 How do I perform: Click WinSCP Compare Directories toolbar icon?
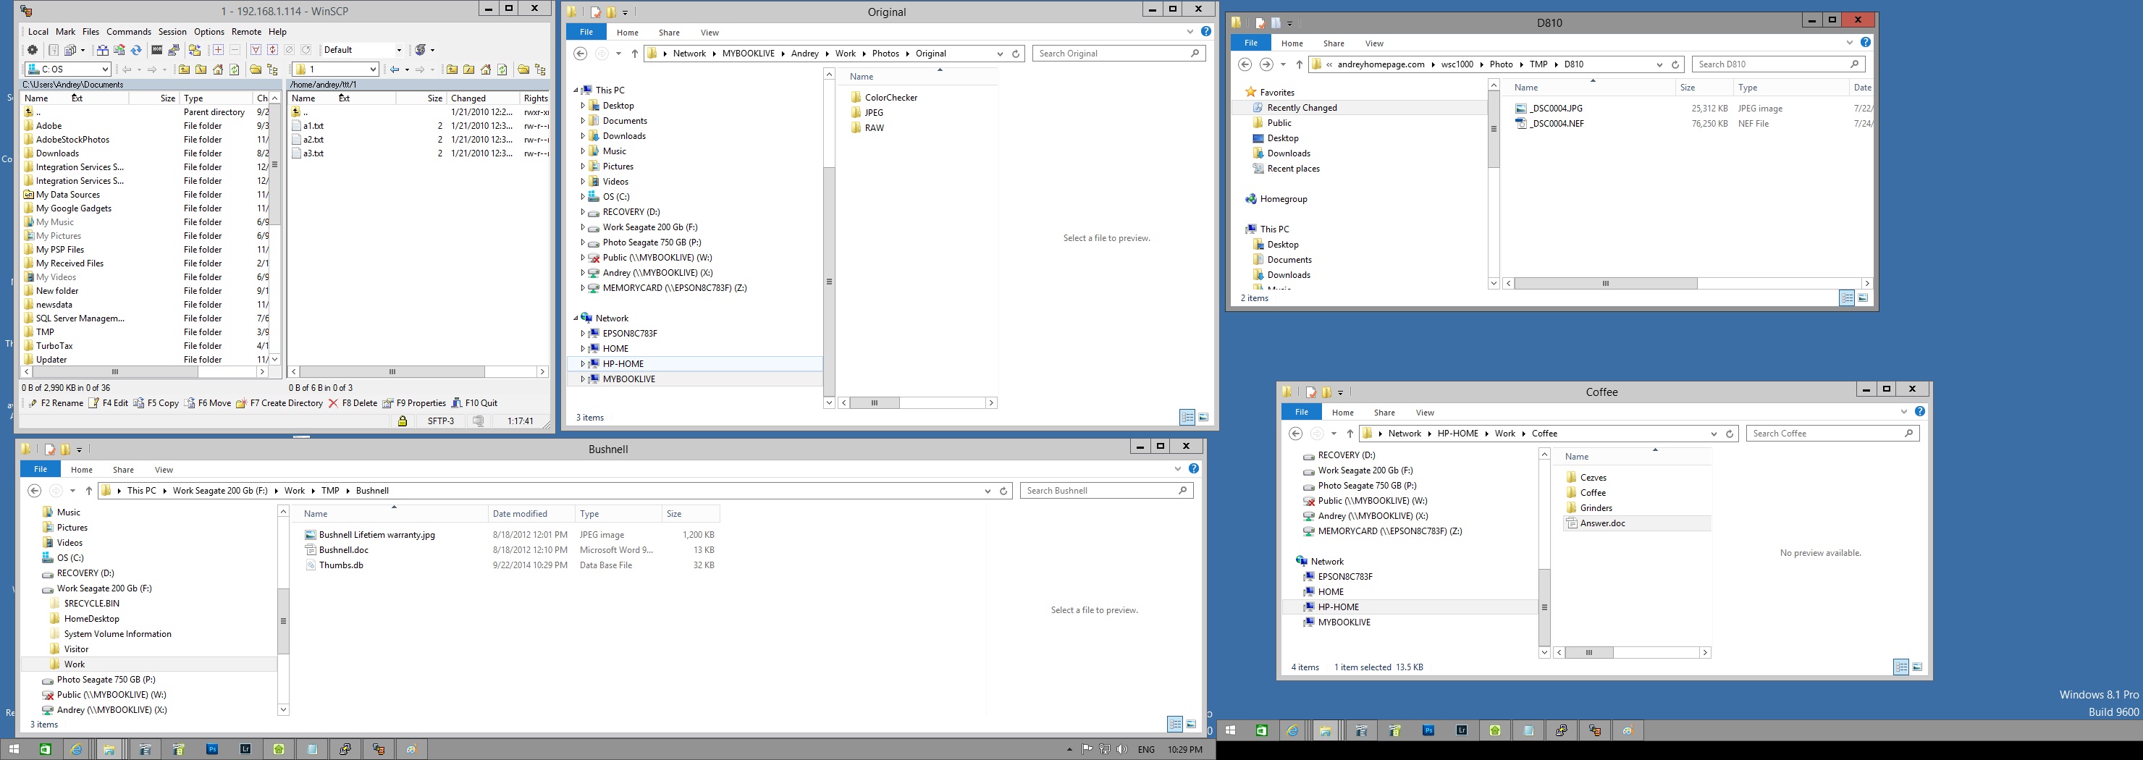(x=102, y=50)
